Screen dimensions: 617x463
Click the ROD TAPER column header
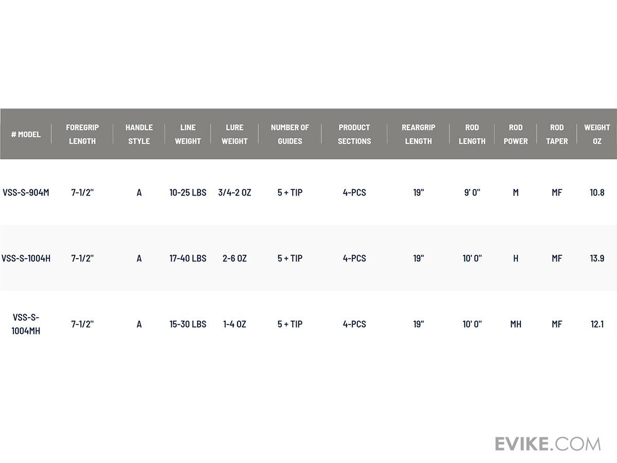[x=557, y=134]
